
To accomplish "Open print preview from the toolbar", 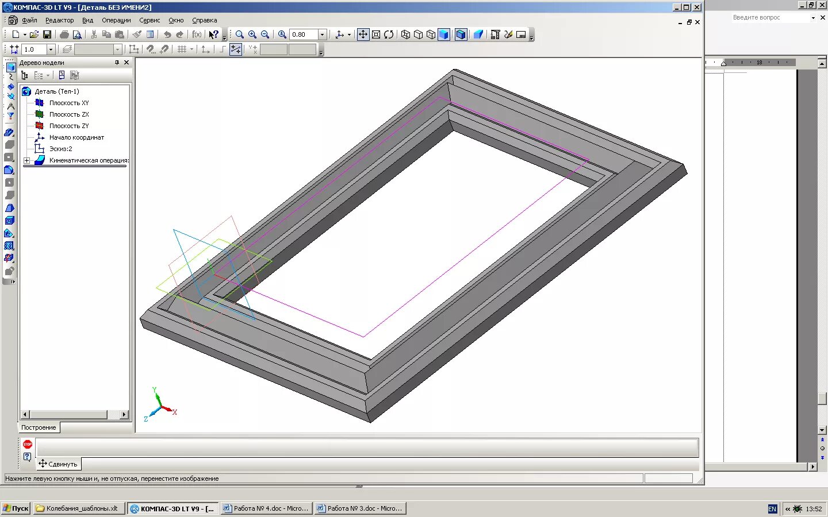I will coord(77,34).
